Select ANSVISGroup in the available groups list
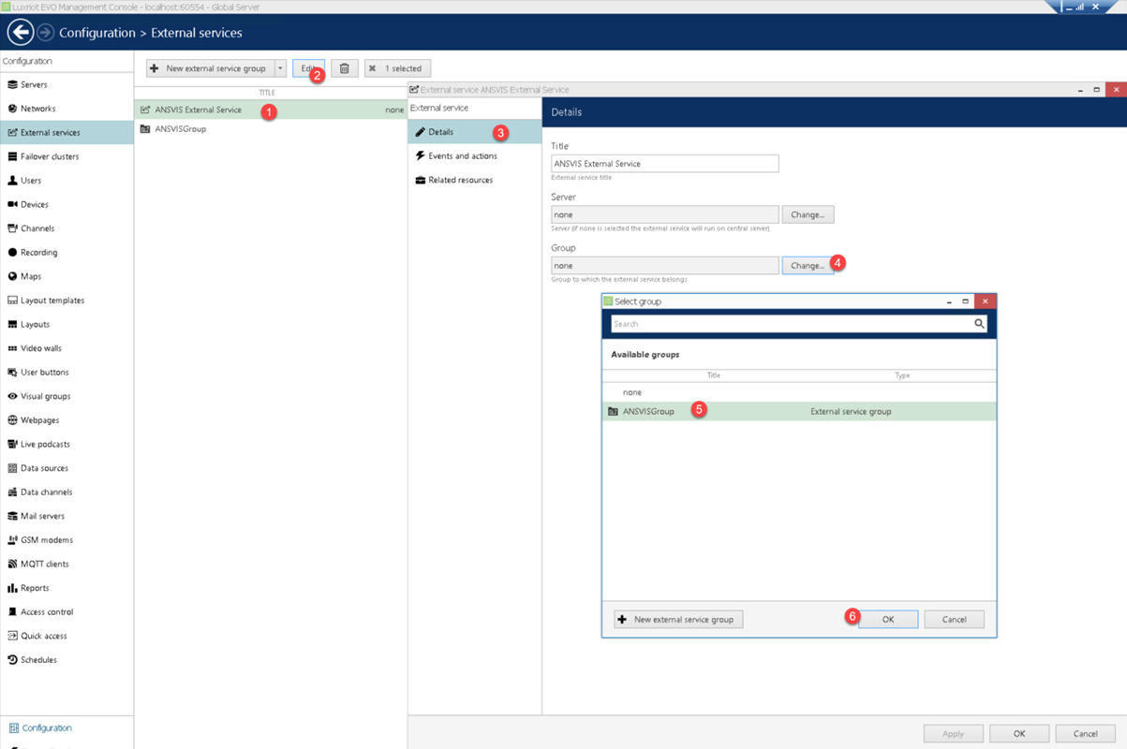 tap(648, 411)
